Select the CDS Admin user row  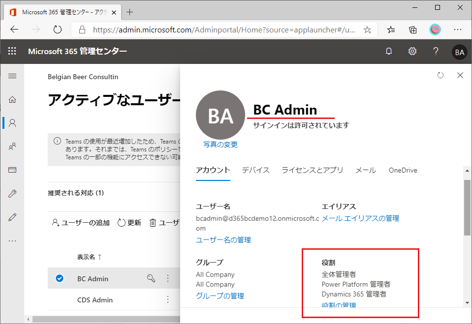tap(114, 299)
